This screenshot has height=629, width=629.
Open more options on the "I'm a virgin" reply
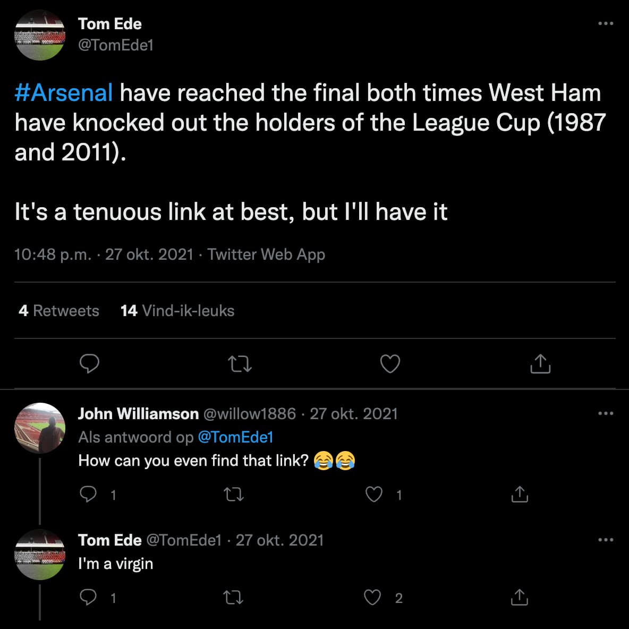pos(605,540)
